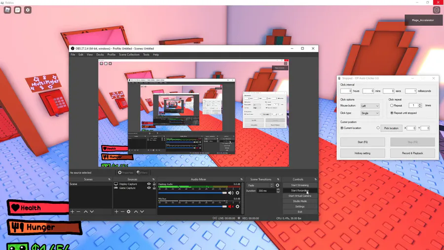This screenshot has width=444, height=250.
Task: Click Start Streaming in OBS Controls
Action: [x=300, y=185]
